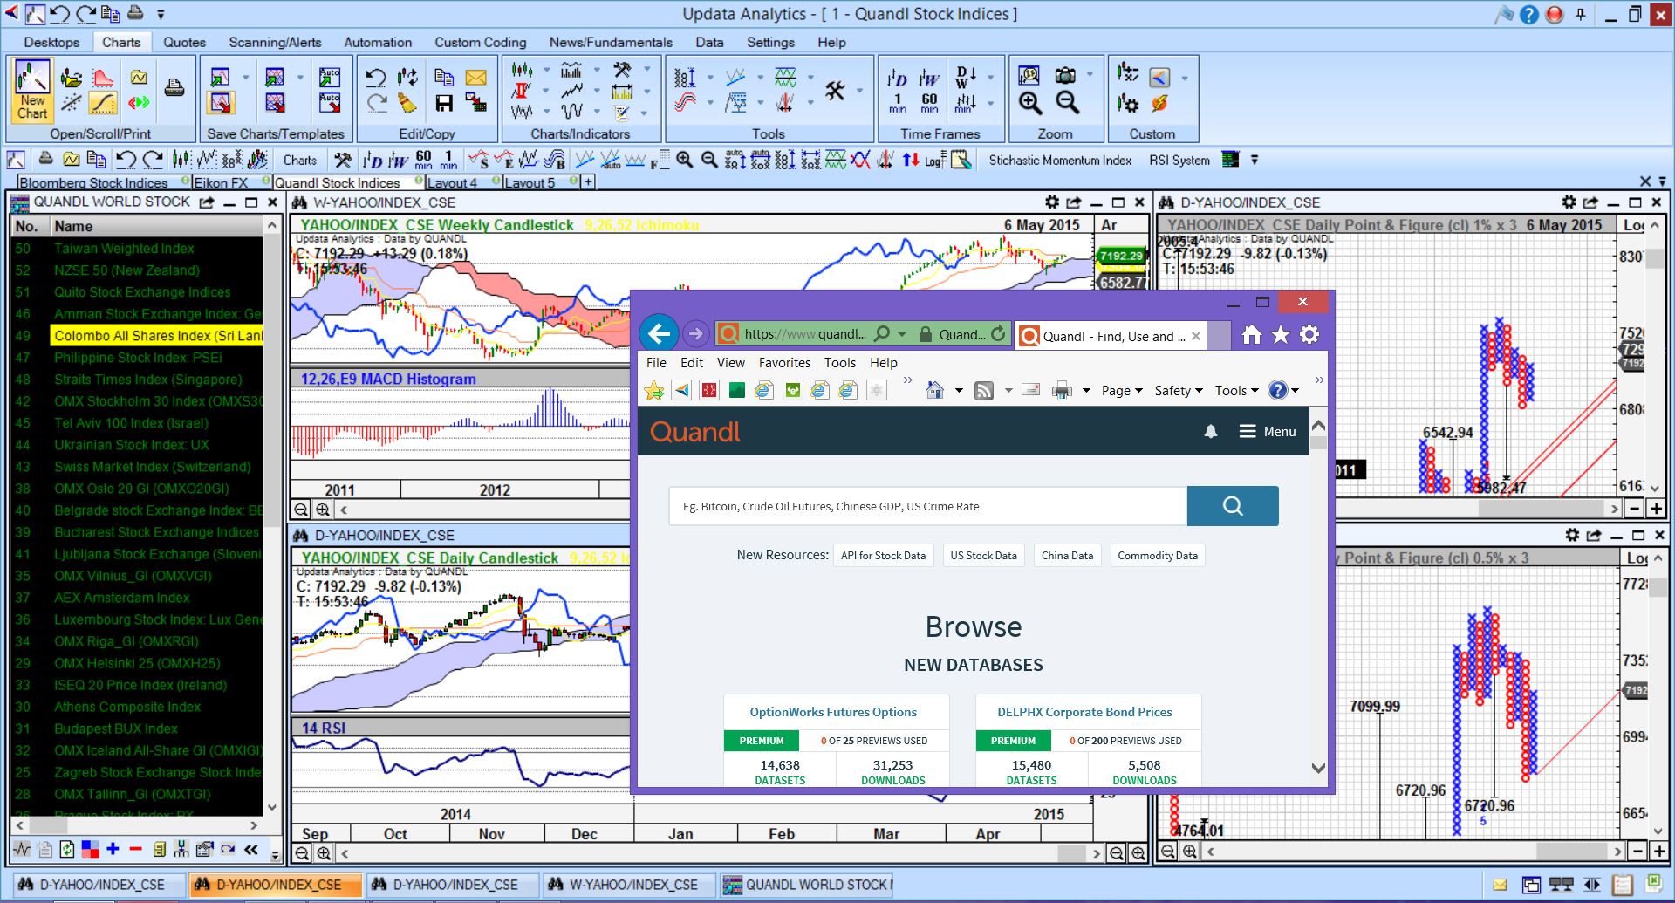Click the daily candlestick chart horizontal scrollbar thumb
The image size is (1675, 903).
1071,853
